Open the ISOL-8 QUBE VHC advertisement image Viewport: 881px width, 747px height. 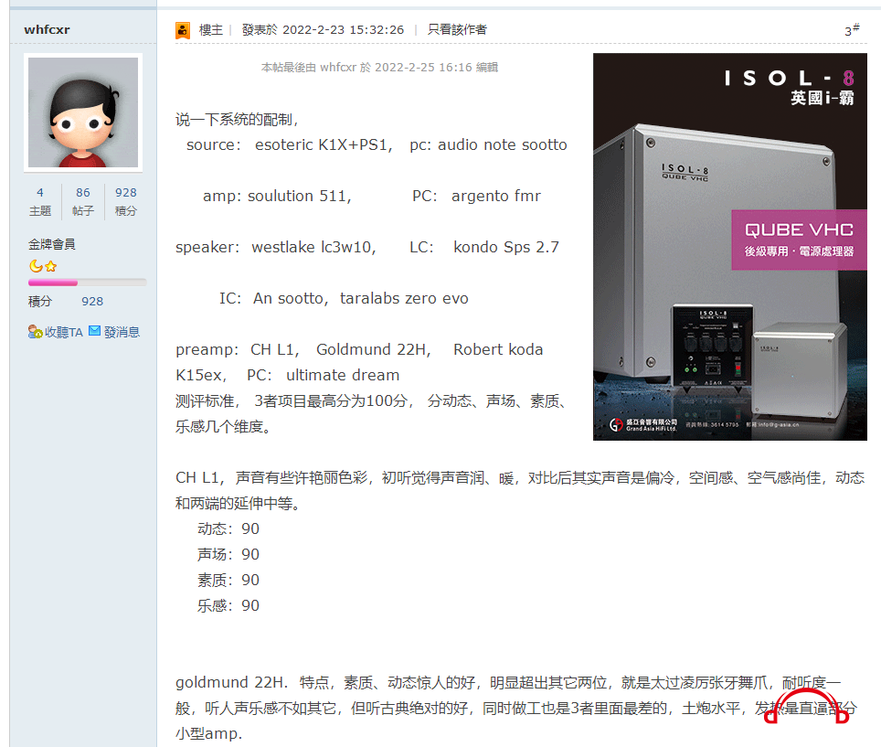point(730,247)
